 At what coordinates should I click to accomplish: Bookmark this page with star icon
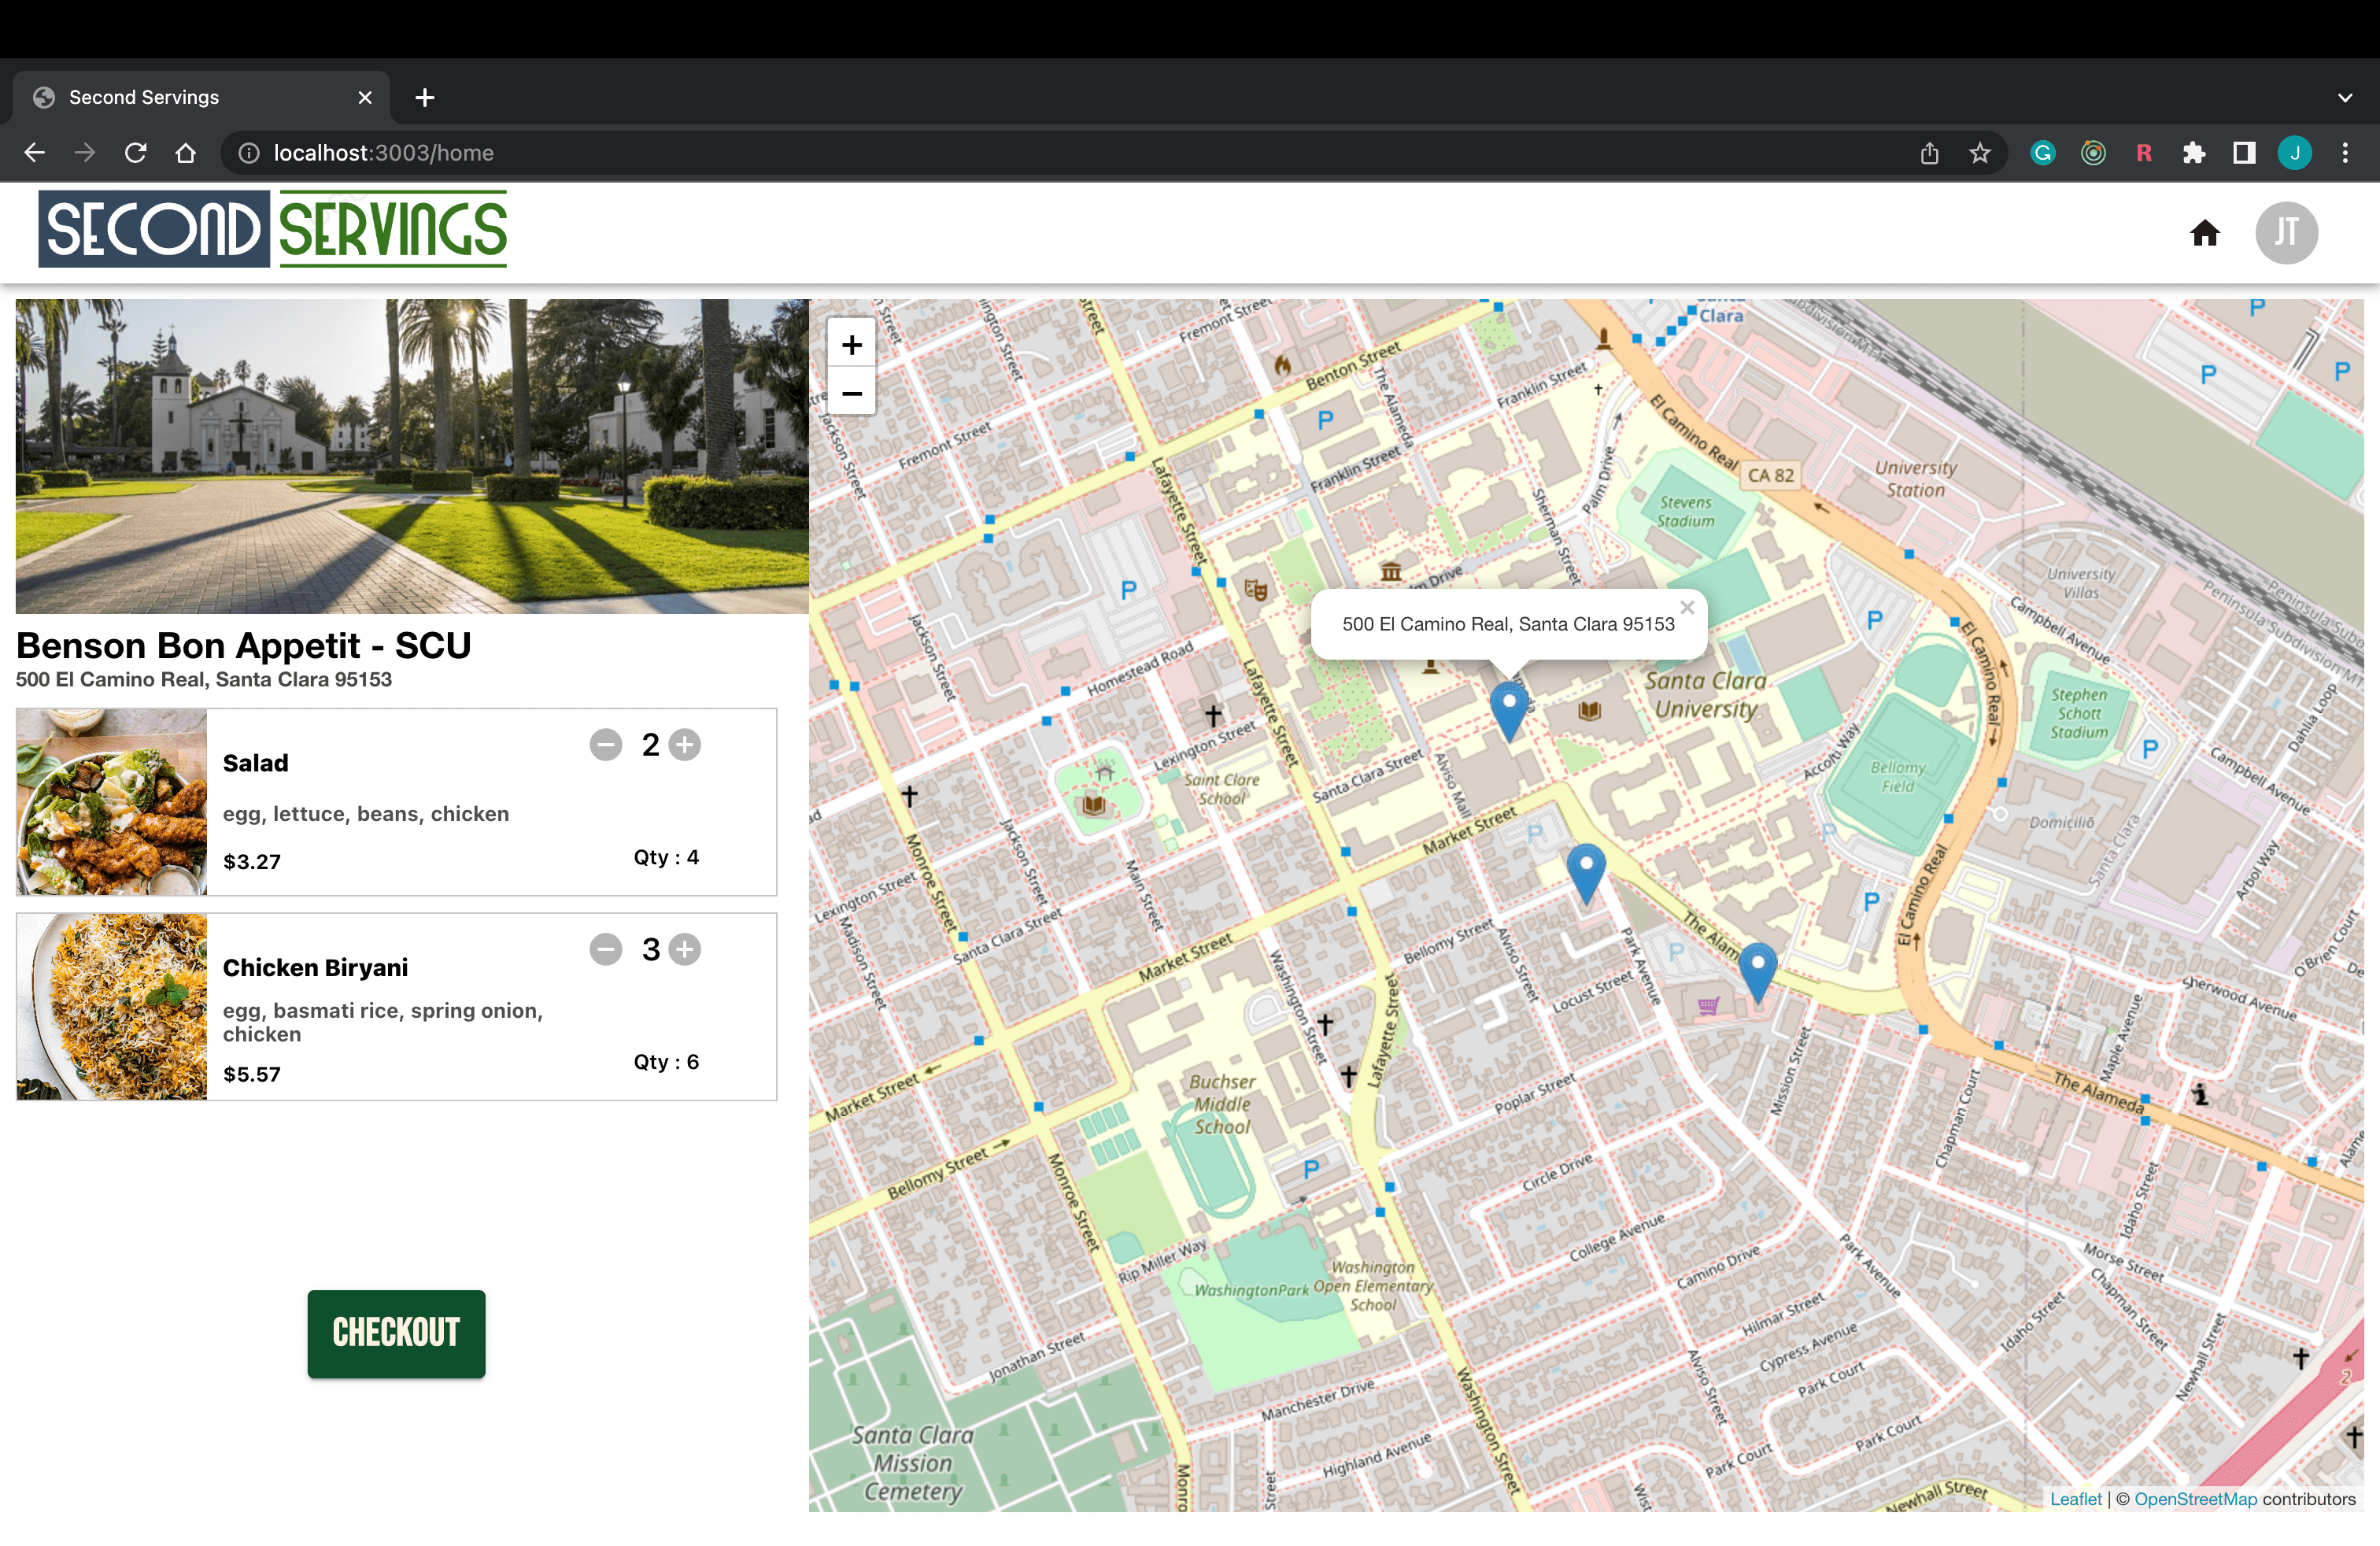1980,153
